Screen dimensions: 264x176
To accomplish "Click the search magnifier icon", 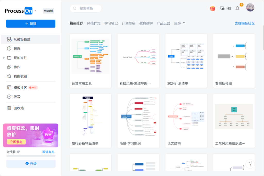I will [75, 9].
